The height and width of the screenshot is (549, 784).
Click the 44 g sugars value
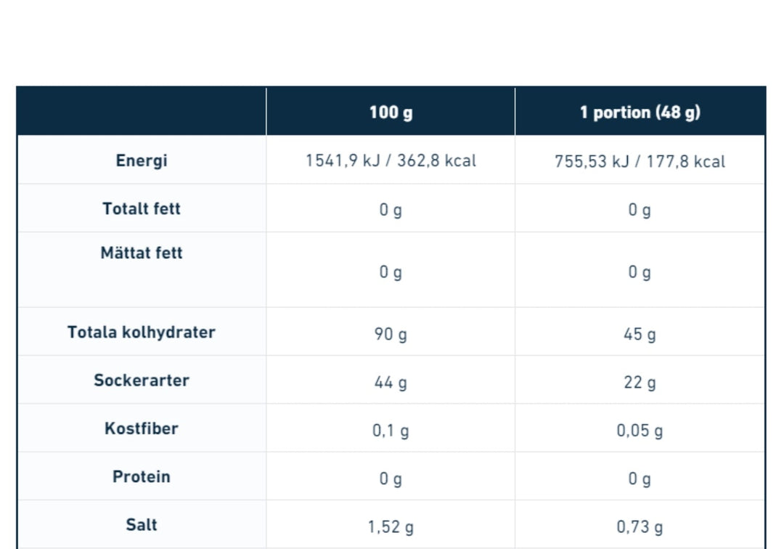(391, 382)
